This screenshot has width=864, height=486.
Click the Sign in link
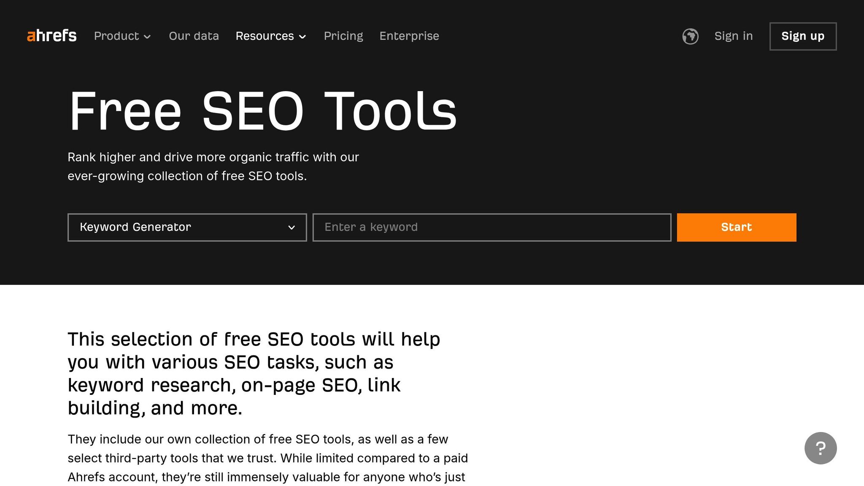pyautogui.click(x=733, y=36)
